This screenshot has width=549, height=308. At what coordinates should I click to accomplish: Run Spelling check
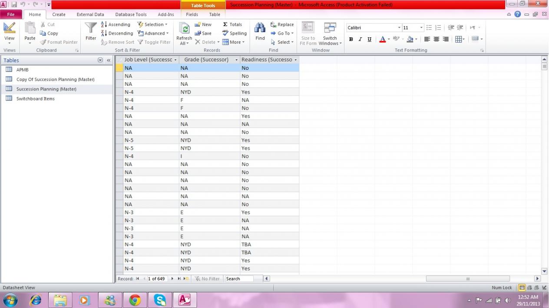click(x=235, y=33)
